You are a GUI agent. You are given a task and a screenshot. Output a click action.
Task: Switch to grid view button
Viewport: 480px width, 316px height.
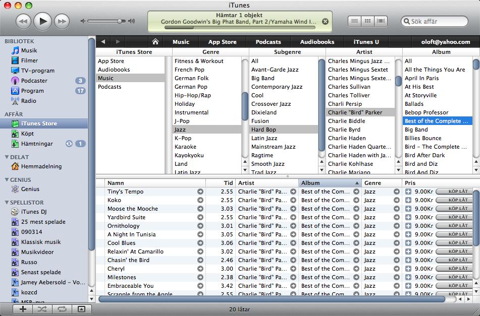(x=367, y=21)
